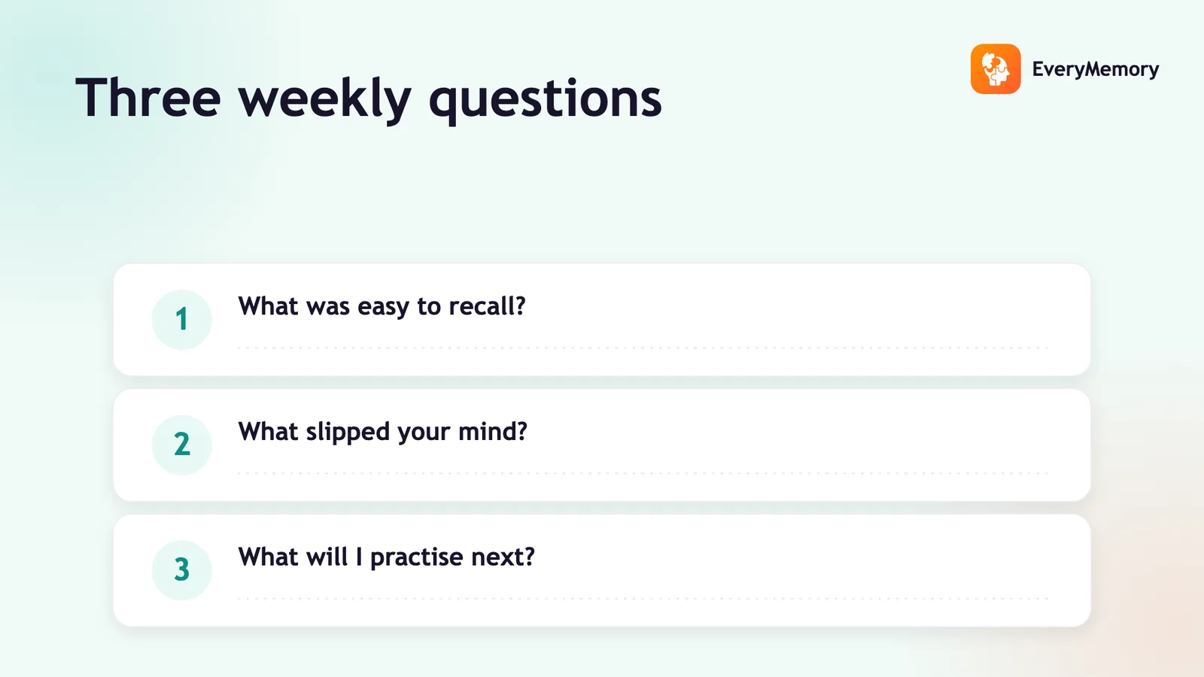Click the EveryMemory brand name text
The height and width of the screenshot is (677, 1204).
pos(1095,69)
